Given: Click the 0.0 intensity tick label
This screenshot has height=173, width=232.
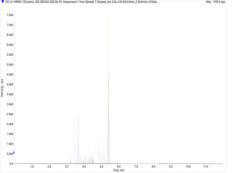Looking at the screenshot, I should 11,164.
